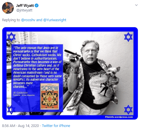Expand the tweet options chevron
141x131 pixels.
coord(136,5)
